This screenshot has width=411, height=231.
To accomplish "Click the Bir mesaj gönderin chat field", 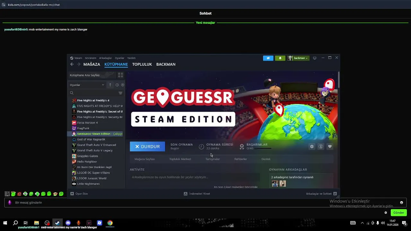I will [x=205, y=202].
